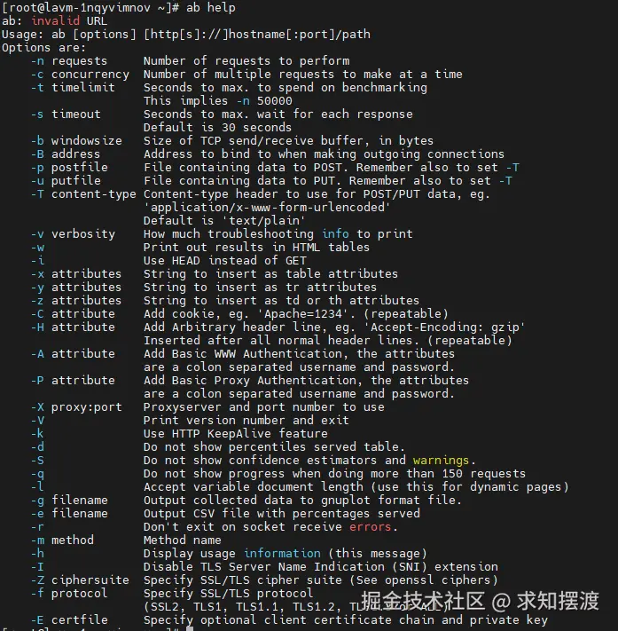Click the '-Z ciphersuite' option
This screenshot has height=631, width=618.
(x=80, y=580)
